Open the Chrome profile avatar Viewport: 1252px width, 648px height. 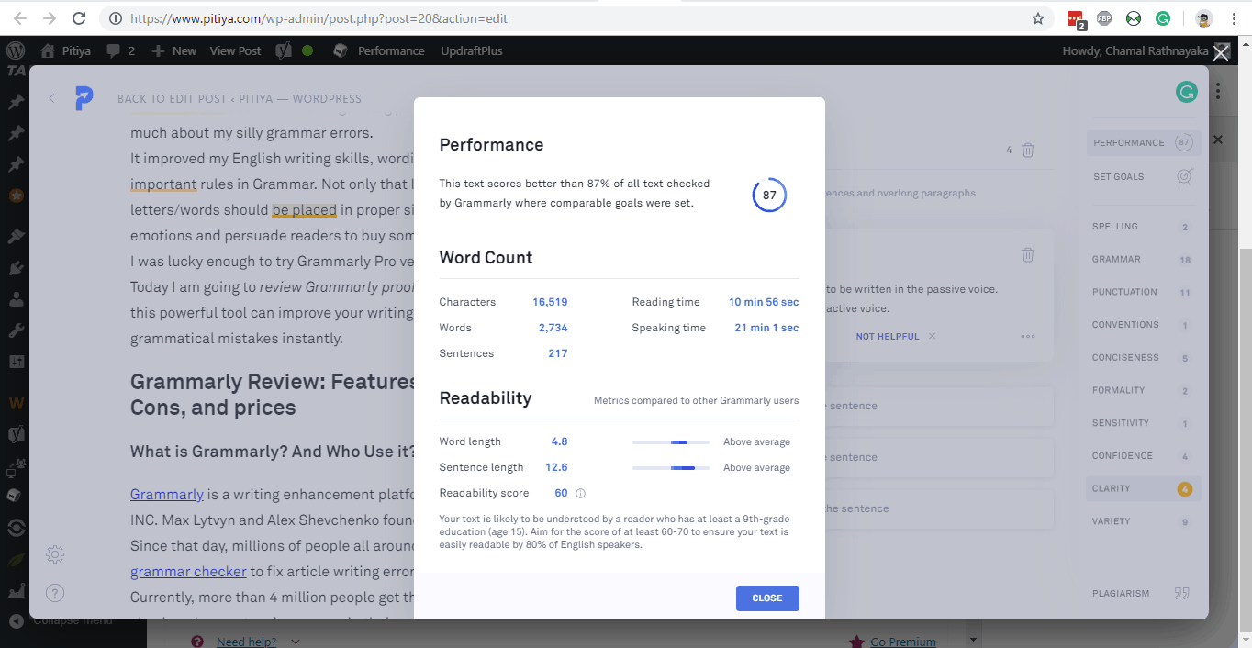pyautogui.click(x=1203, y=18)
